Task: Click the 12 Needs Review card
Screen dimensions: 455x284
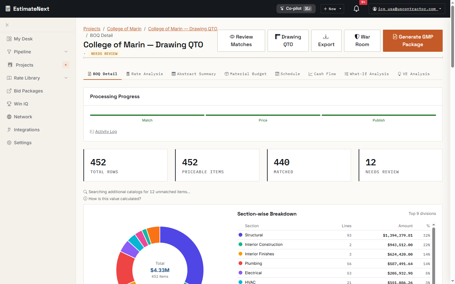Action: click(x=401, y=165)
